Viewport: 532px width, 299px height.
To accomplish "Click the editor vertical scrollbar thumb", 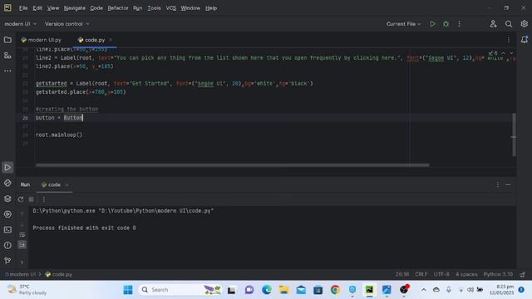I will tap(514, 135).
